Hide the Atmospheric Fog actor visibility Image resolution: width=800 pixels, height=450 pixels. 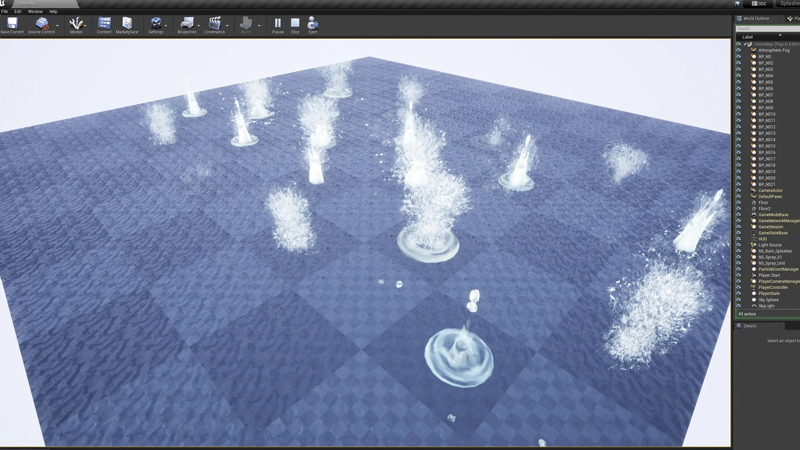[x=739, y=50]
